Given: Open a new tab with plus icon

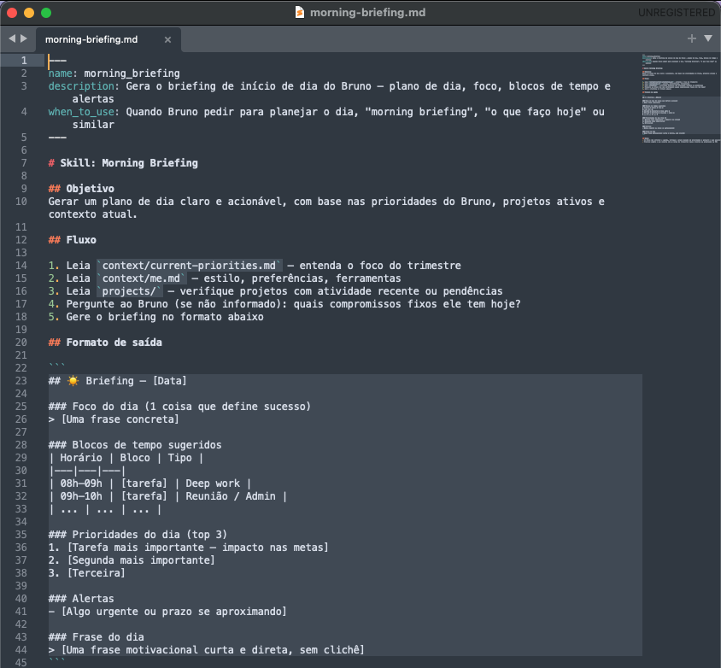Looking at the screenshot, I should (692, 38).
